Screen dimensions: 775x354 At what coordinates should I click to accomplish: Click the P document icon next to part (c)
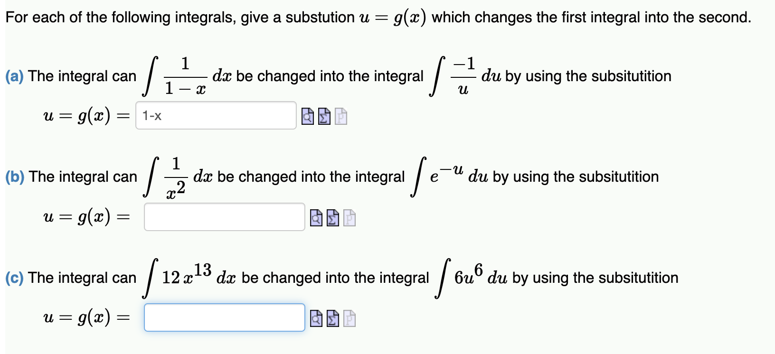[x=349, y=318]
